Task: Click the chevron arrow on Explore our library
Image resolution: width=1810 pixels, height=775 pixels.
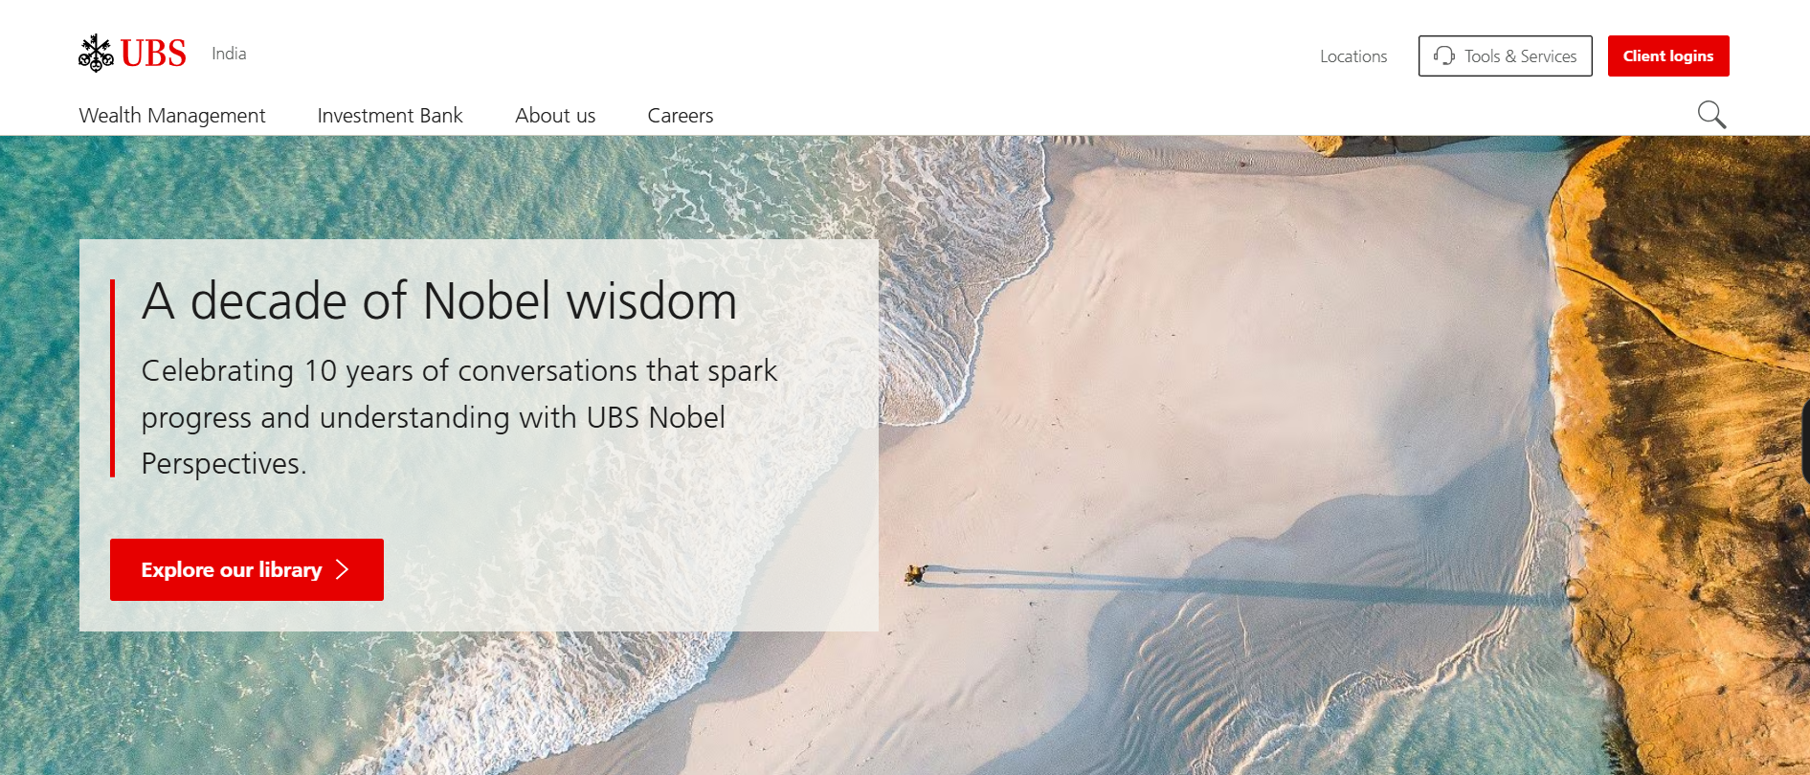Action: [343, 569]
